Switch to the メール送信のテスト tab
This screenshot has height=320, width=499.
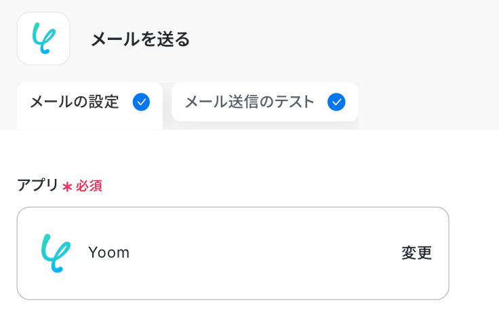(249, 102)
